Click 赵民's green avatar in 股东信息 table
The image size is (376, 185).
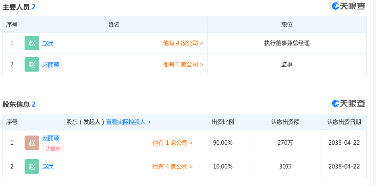pos(32,166)
